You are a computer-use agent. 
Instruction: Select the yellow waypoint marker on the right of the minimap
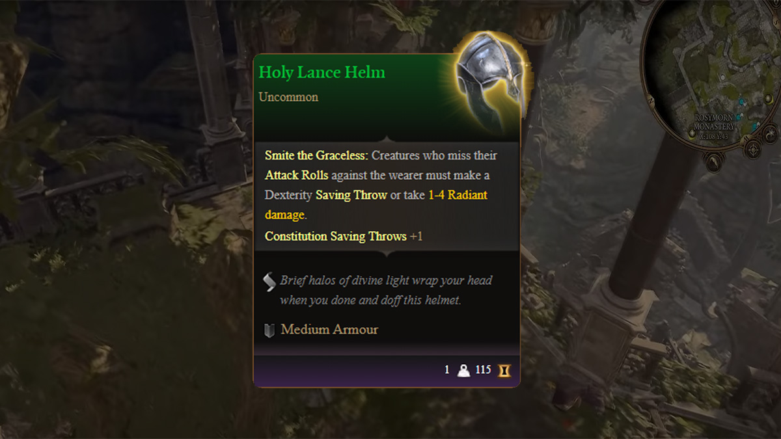click(768, 98)
